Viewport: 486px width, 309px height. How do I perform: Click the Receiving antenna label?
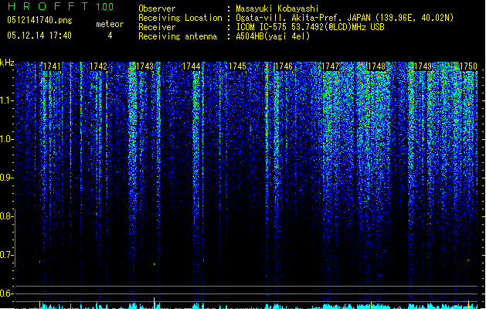(x=178, y=36)
